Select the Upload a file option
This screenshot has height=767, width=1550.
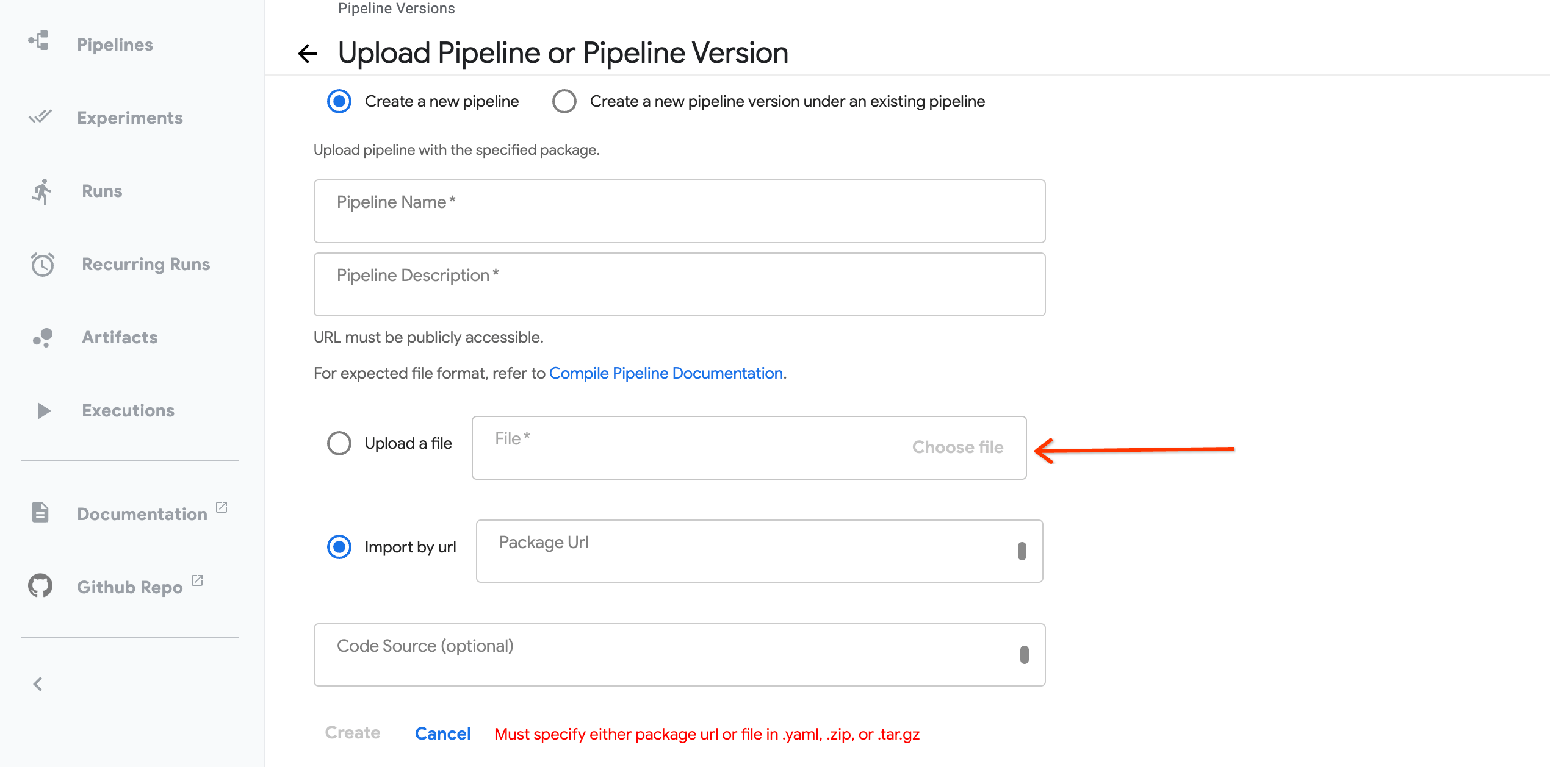coord(339,443)
